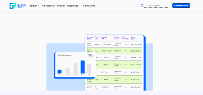The image size is (203, 95).
Task: Click the $10,507,000.00 gross sales value
Action: [136, 44]
